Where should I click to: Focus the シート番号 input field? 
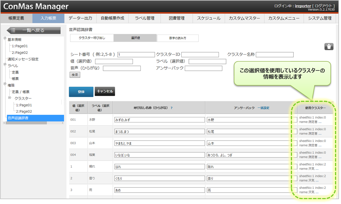136,54
